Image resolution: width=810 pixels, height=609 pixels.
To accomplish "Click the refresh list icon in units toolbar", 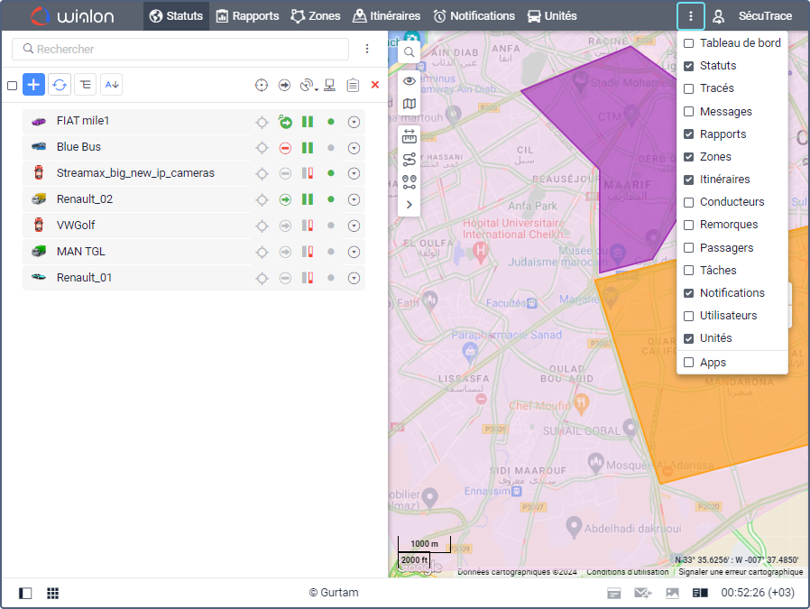I will coord(60,85).
